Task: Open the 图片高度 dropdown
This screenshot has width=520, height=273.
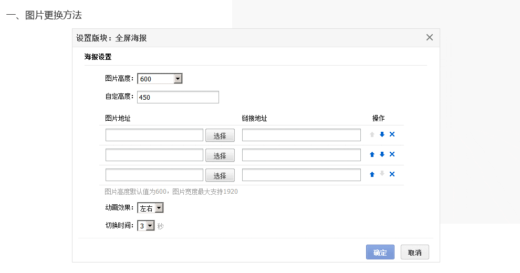Action: pyautogui.click(x=160, y=79)
